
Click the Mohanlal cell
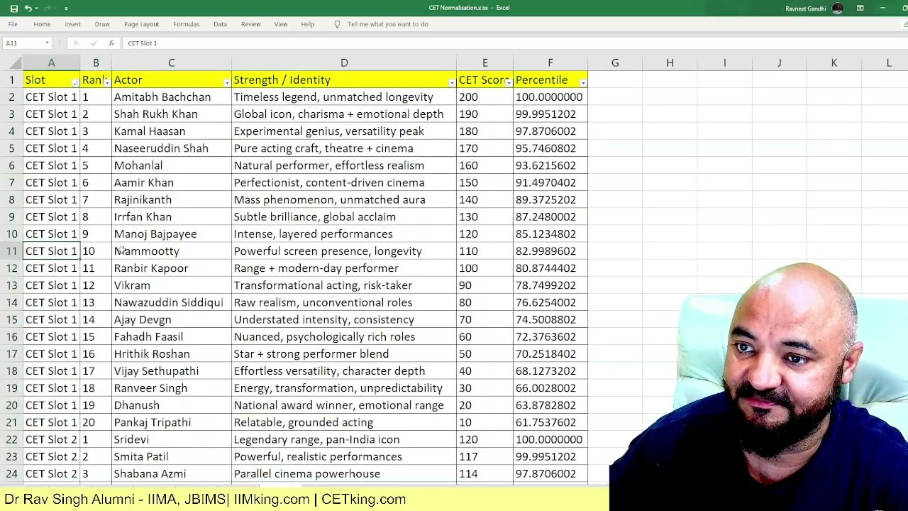click(x=171, y=165)
